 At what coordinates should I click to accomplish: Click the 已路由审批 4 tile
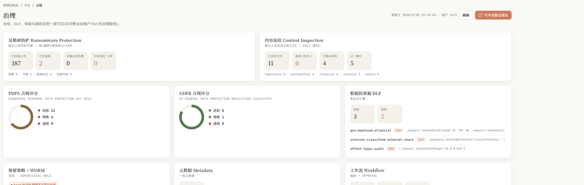tap(332, 61)
